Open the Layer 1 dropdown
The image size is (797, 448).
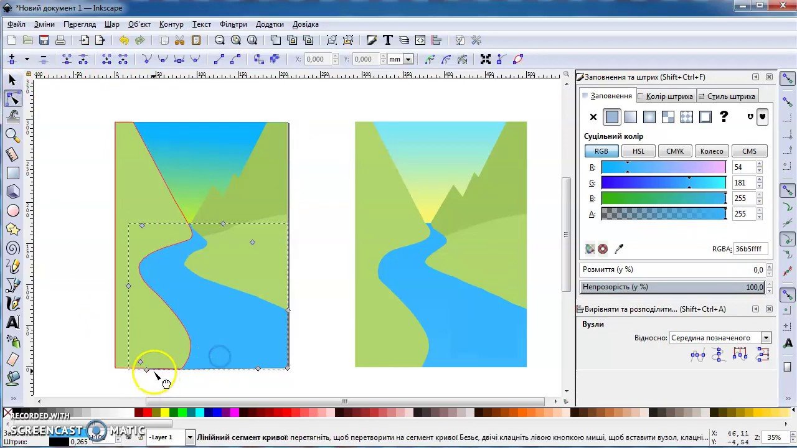pos(189,437)
